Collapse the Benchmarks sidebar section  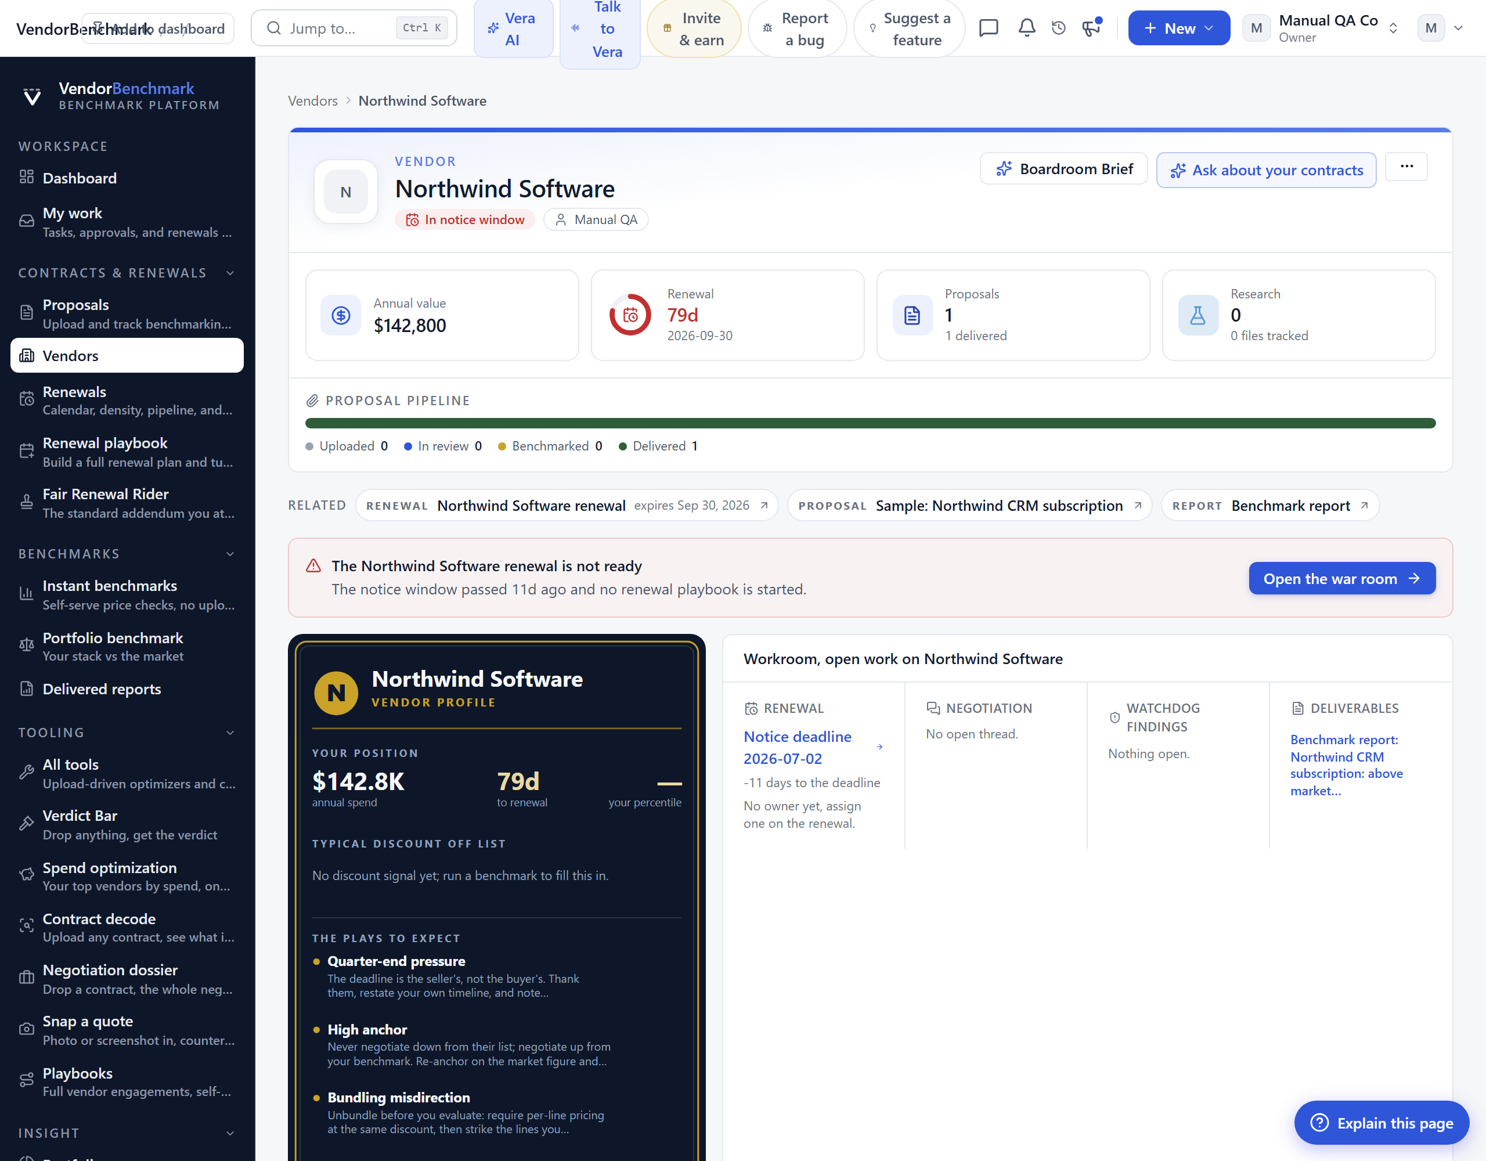(x=230, y=554)
